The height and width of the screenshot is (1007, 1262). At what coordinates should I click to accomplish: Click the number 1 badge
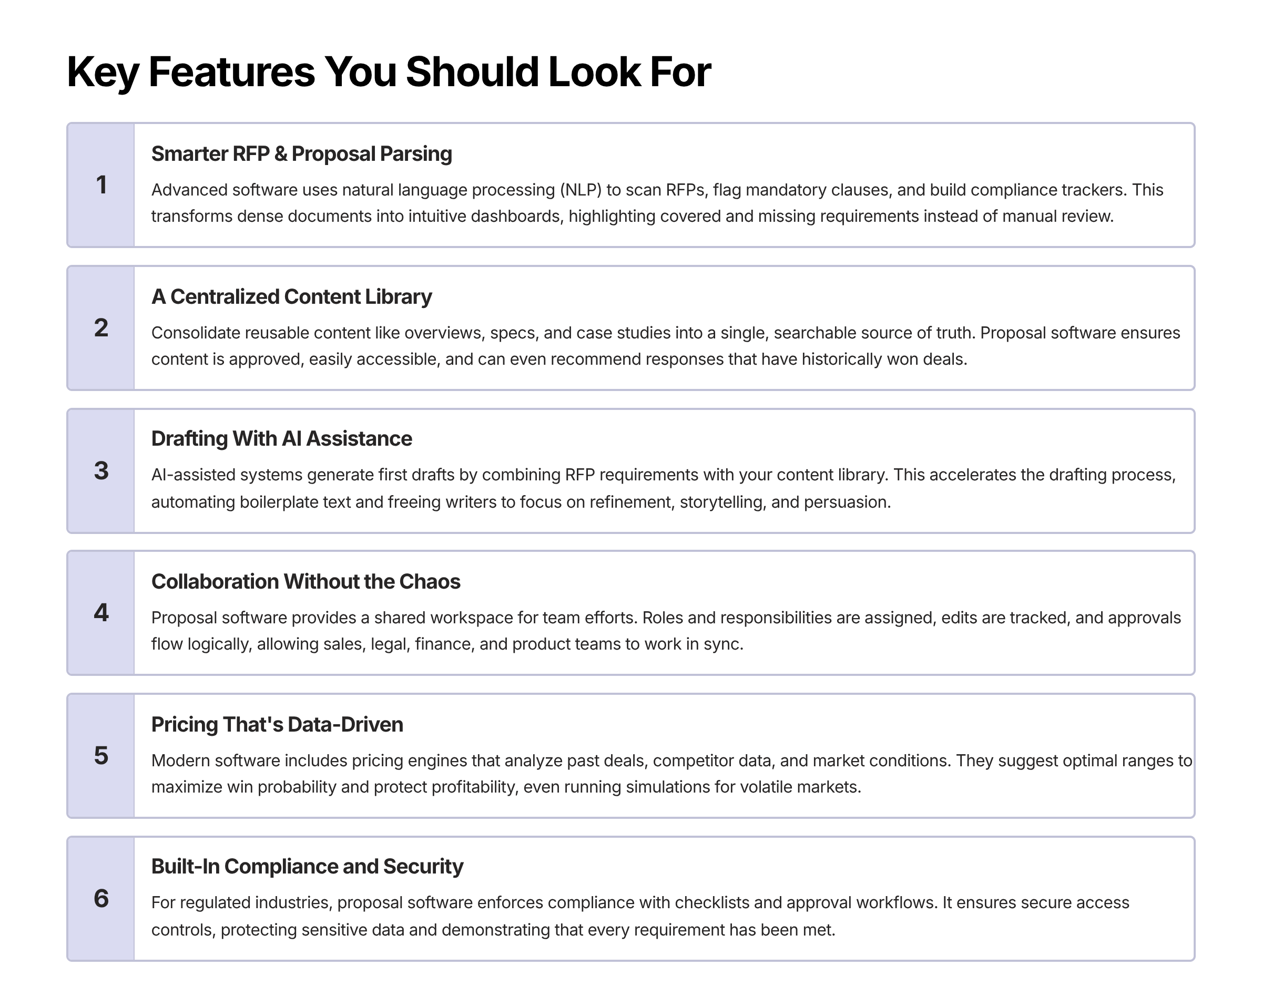pyautogui.click(x=101, y=185)
